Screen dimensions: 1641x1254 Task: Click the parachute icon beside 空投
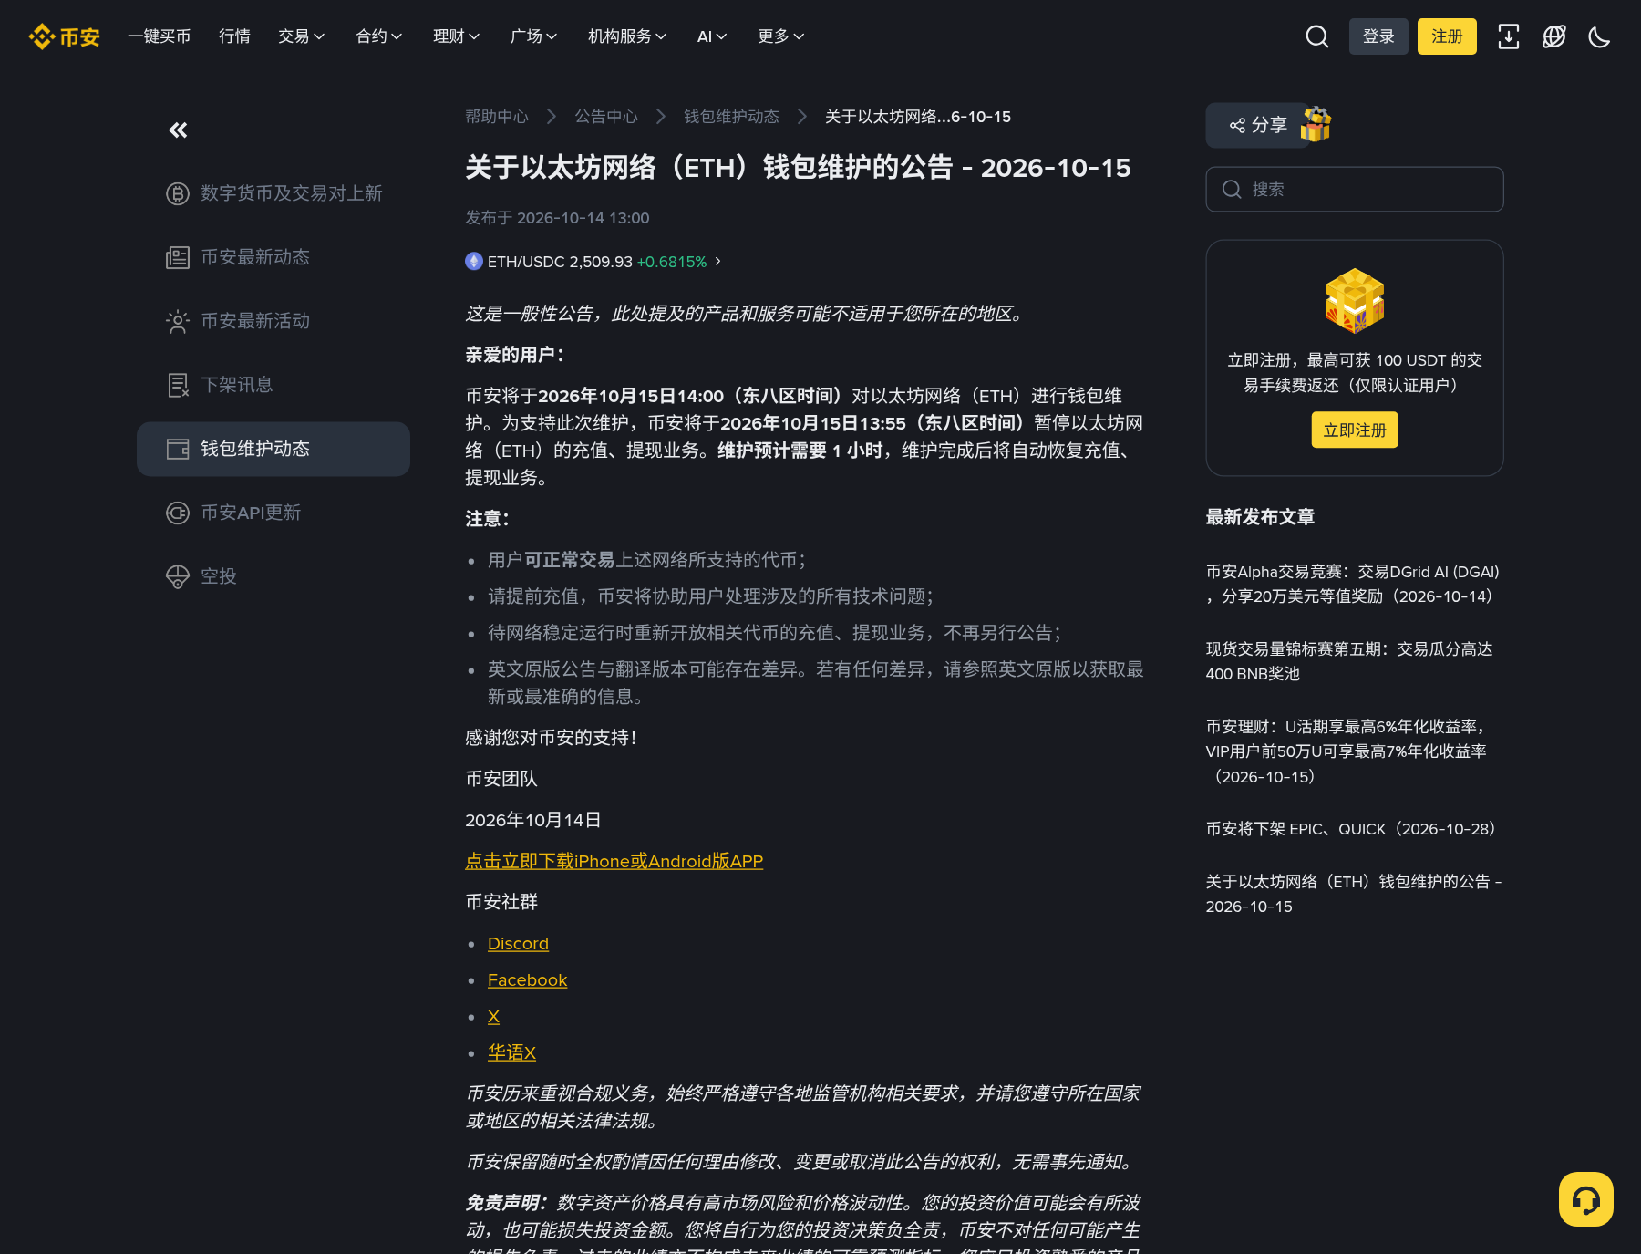(178, 576)
